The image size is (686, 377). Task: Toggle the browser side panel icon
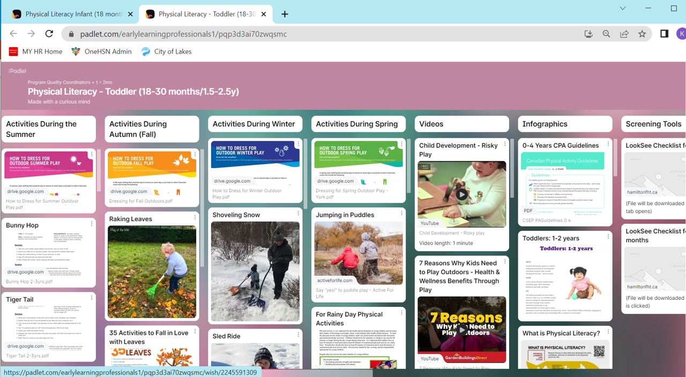click(664, 34)
